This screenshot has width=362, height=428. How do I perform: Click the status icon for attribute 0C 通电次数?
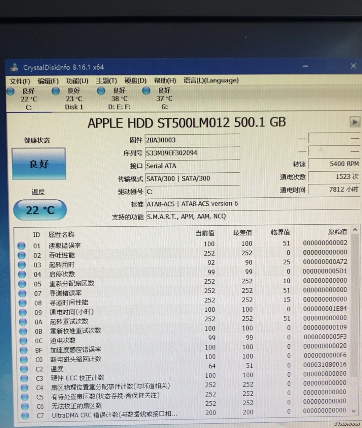[23, 341]
